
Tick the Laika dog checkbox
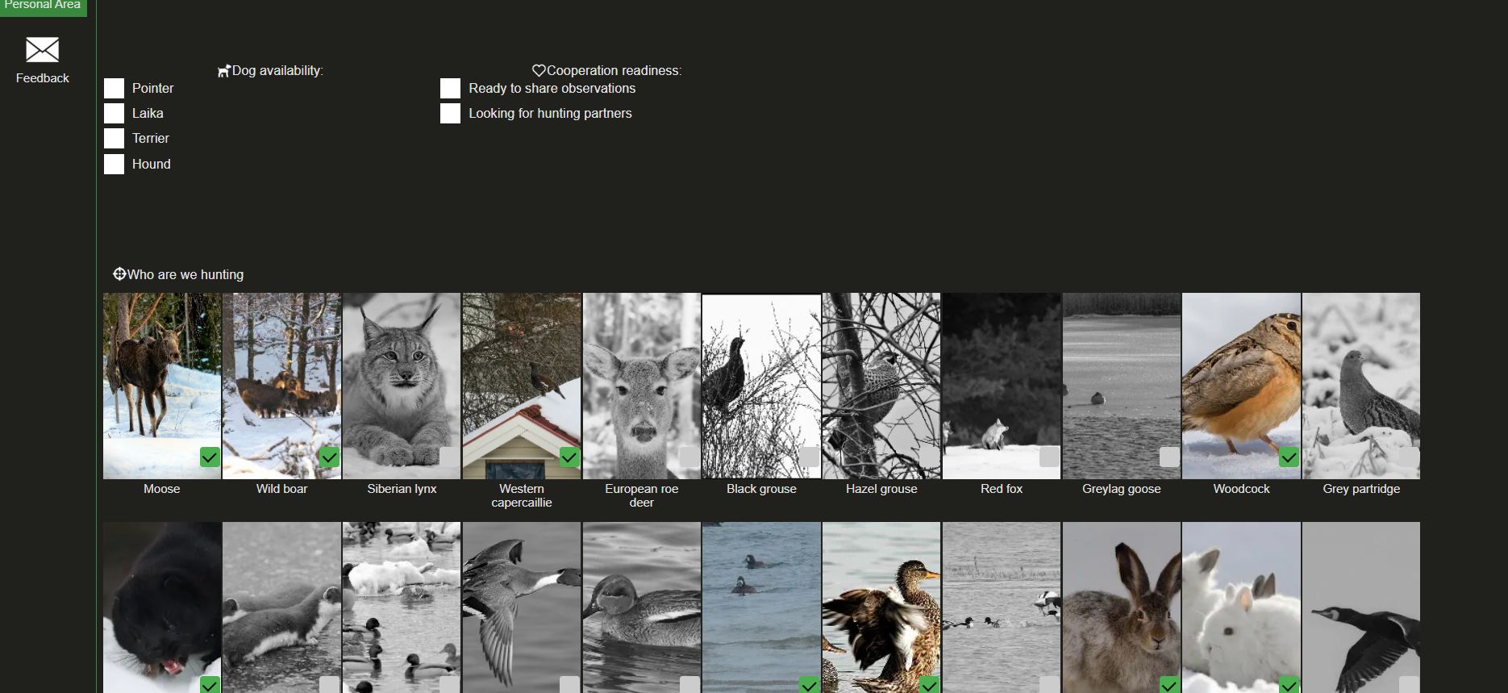click(114, 113)
